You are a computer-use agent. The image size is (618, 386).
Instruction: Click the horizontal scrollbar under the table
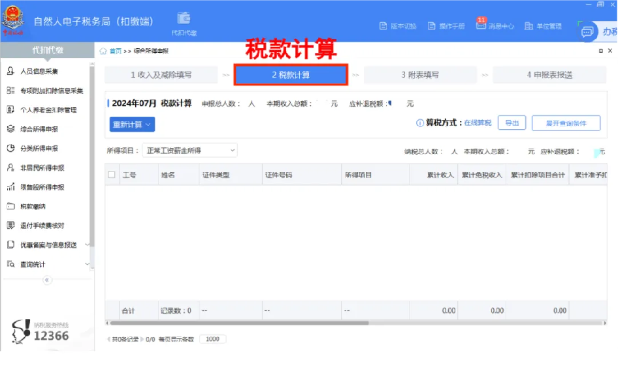point(239,323)
